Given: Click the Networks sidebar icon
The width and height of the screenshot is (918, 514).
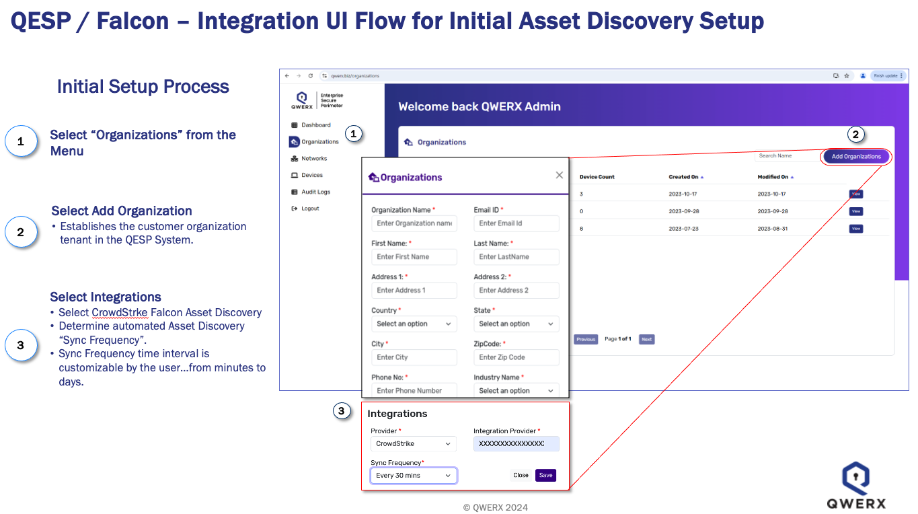Looking at the screenshot, I should click(295, 159).
